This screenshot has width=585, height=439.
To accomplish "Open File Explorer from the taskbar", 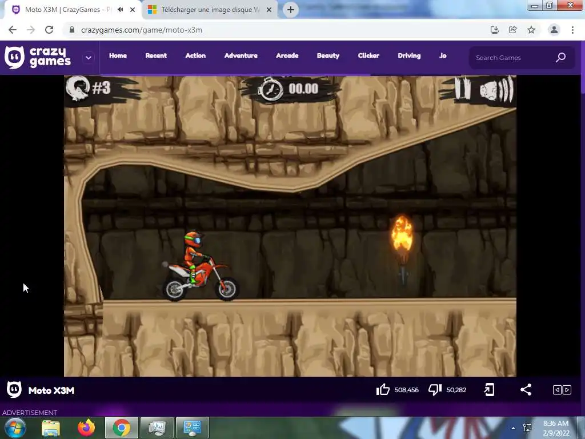I will coord(51,428).
